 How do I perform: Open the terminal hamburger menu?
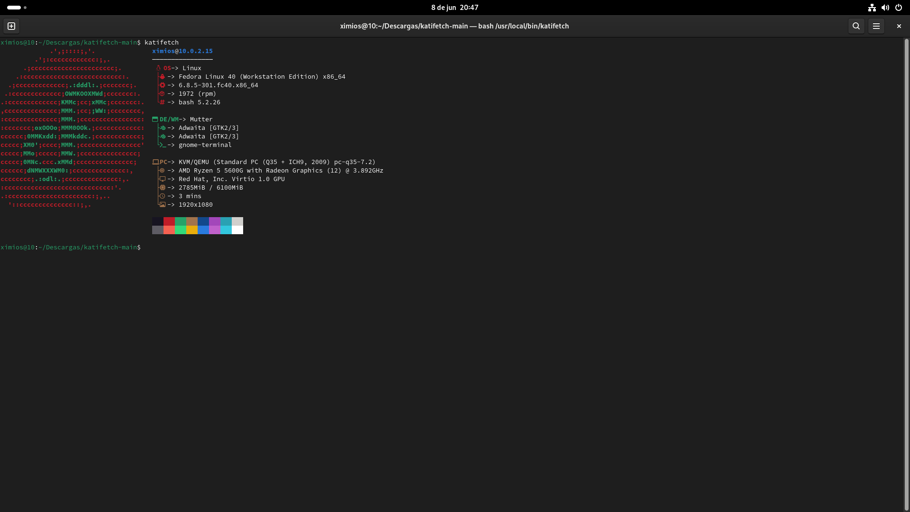(876, 26)
